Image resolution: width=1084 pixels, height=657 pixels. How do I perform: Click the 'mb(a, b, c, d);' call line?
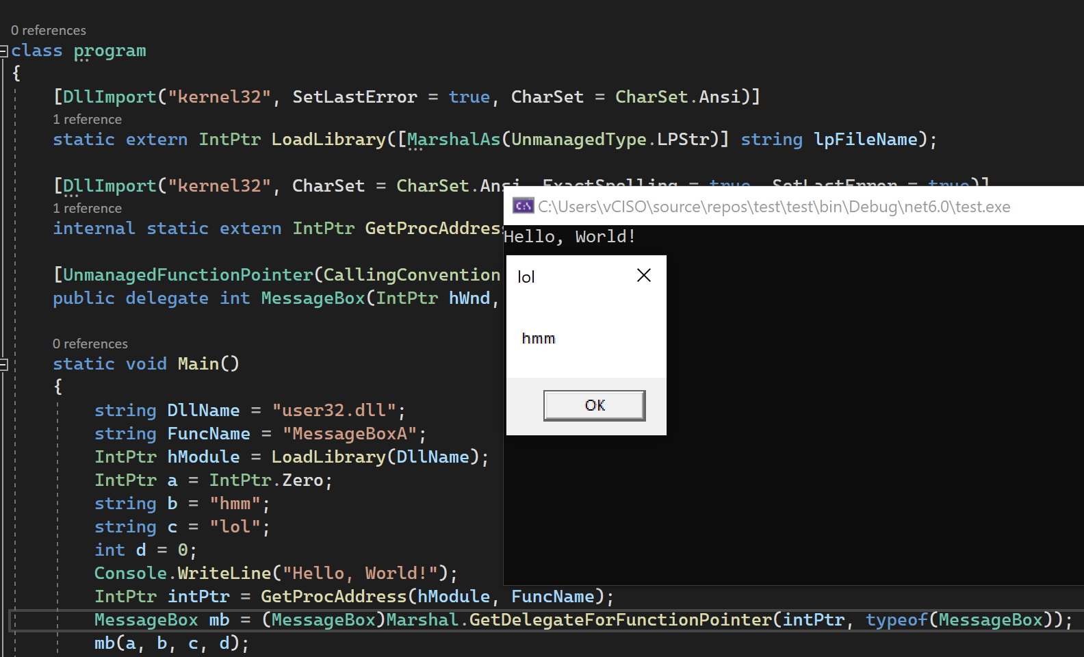(x=172, y=643)
